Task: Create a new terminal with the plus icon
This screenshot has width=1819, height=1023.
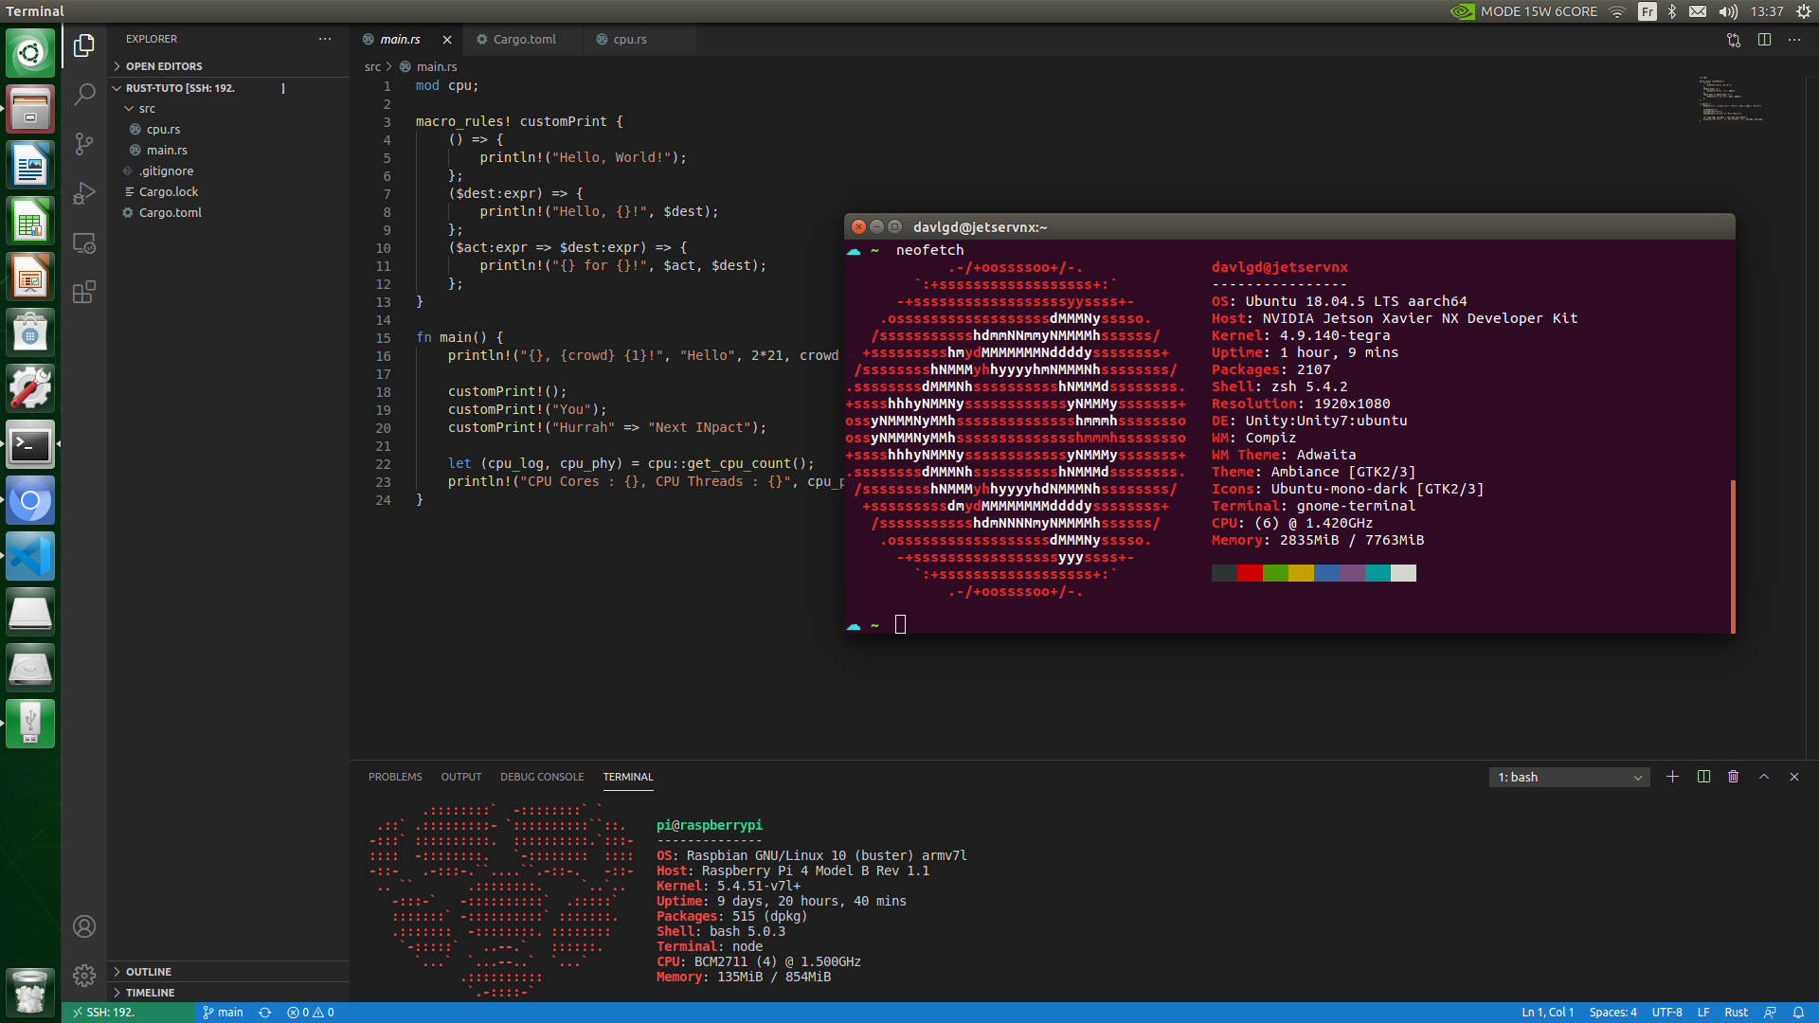Action: (x=1672, y=777)
